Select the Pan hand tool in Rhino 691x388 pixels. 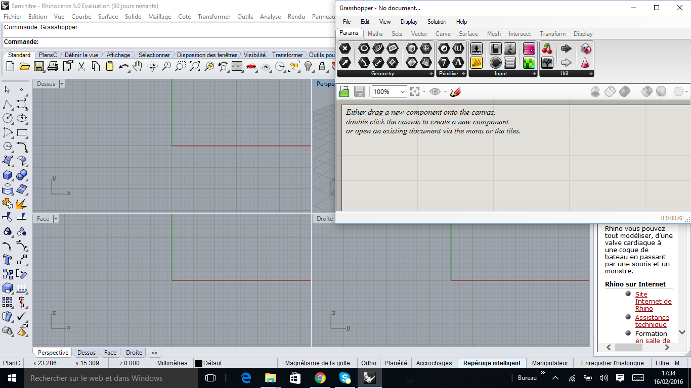138,66
